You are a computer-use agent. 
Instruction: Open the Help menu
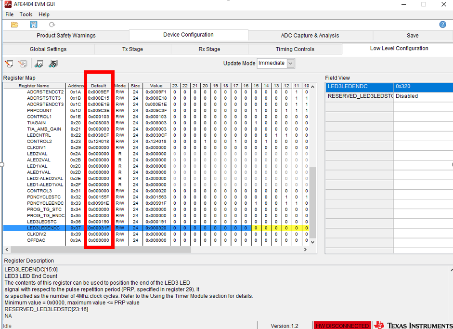point(44,14)
